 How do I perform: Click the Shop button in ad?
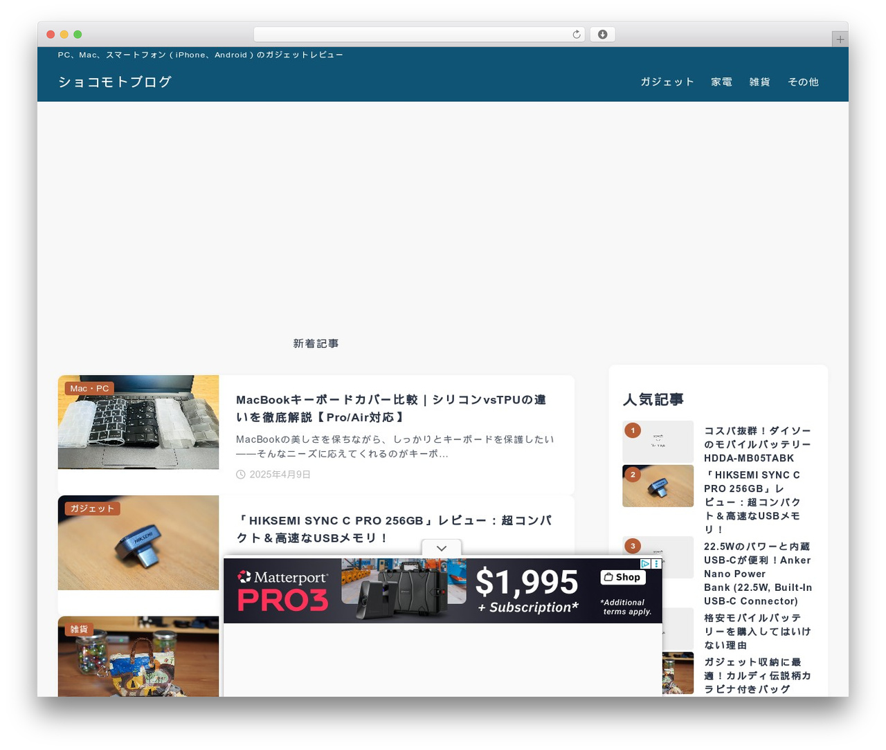point(622,577)
